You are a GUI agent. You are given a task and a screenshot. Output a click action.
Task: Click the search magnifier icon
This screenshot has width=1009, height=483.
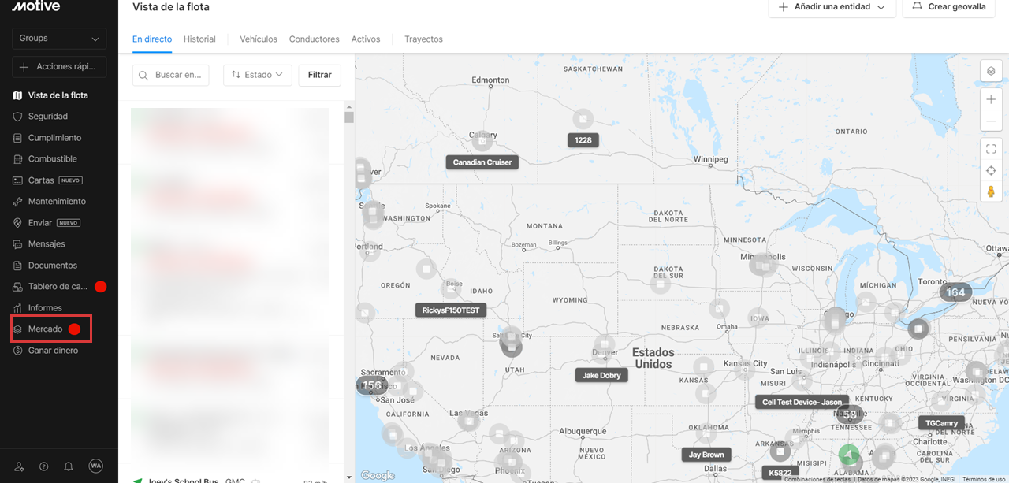click(x=144, y=75)
